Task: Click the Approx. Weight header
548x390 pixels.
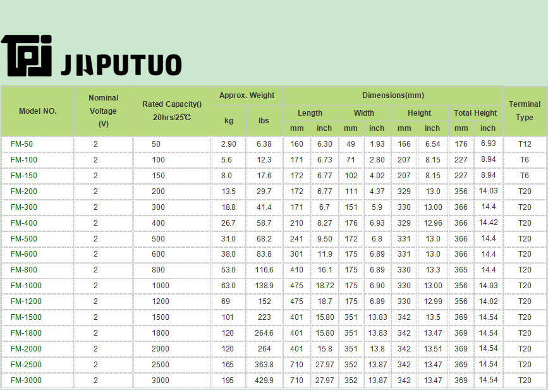Action: [247, 95]
